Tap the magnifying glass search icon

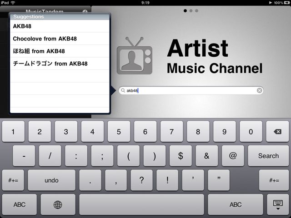click(123, 90)
